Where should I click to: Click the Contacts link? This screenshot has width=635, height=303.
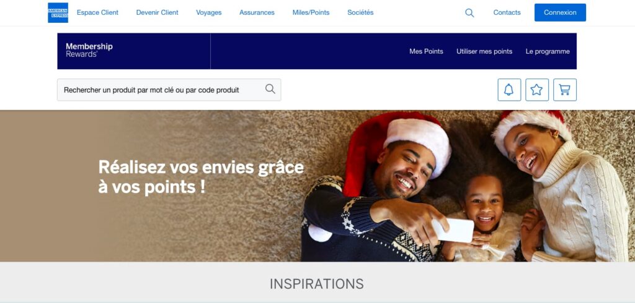507,12
